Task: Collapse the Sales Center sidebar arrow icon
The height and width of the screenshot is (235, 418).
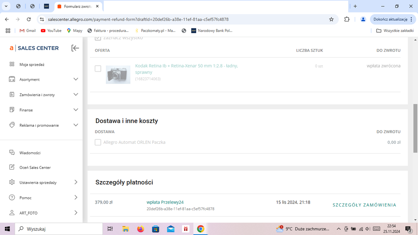Action: [x=75, y=48]
